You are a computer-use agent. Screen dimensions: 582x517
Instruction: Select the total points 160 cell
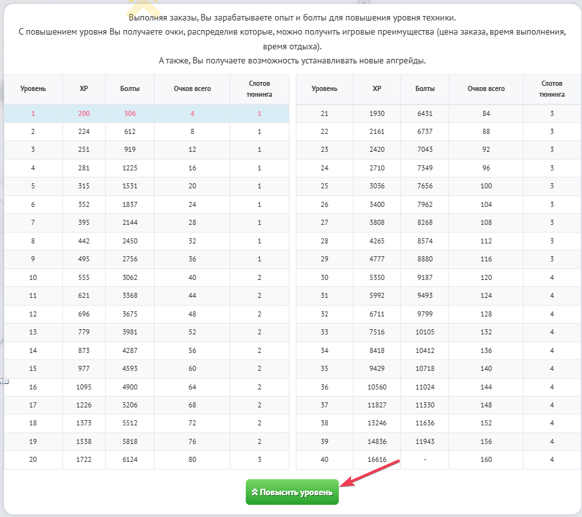[x=486, y=459]
